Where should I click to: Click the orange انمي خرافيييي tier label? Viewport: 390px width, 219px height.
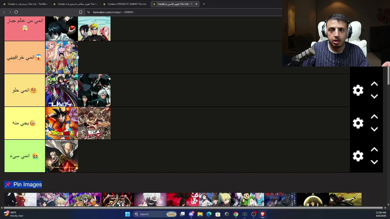(25, 57)
